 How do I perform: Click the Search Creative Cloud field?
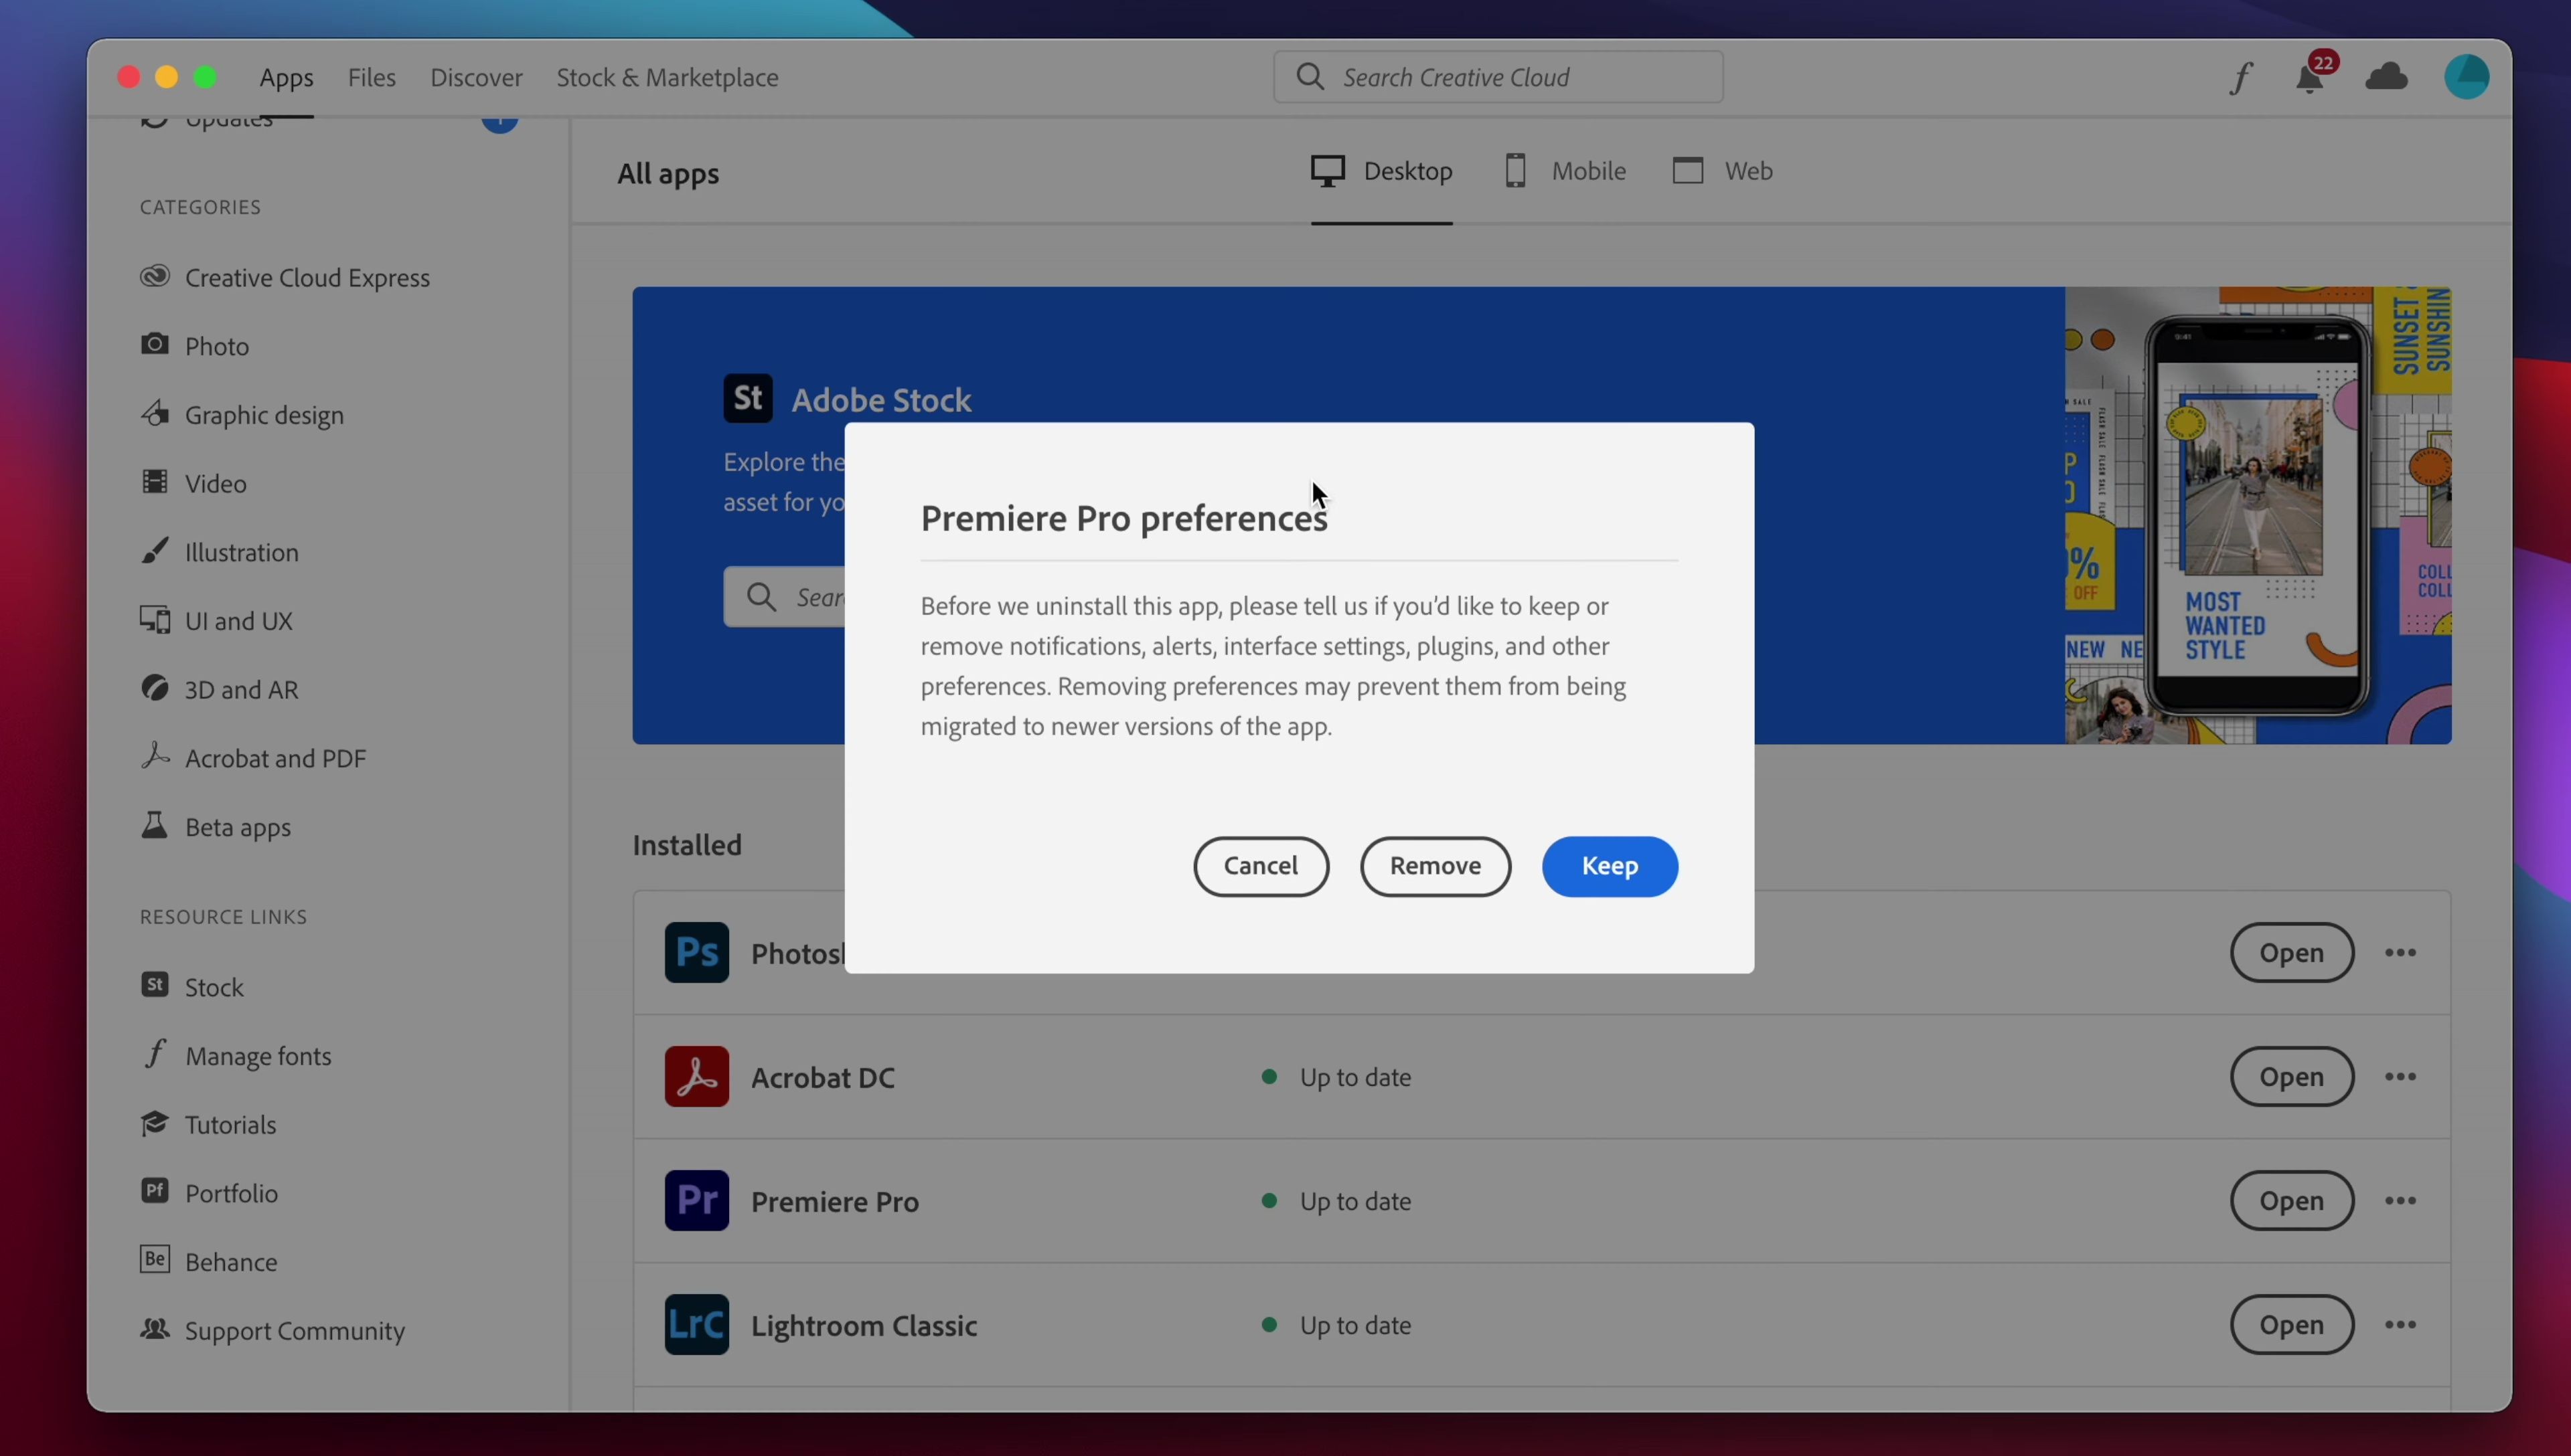(x=1498, y=77)
